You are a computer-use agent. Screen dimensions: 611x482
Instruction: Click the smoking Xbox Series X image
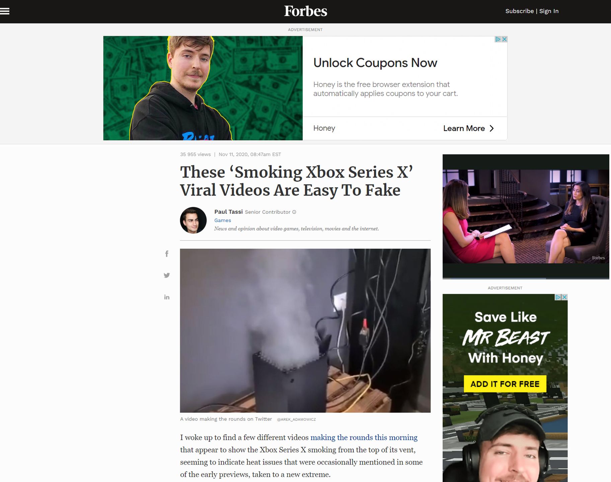click(x=305, y=330)
